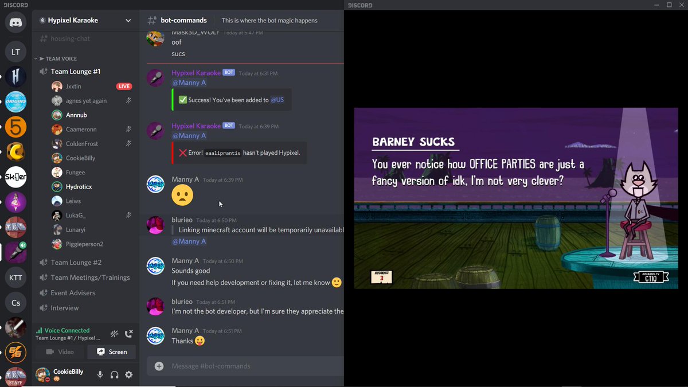Open housing-chat text channel
The image size is (688, 387).
[85, 38]
